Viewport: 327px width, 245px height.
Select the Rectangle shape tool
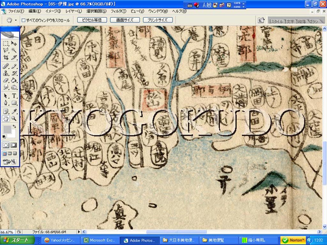click(x=14, y=103)
